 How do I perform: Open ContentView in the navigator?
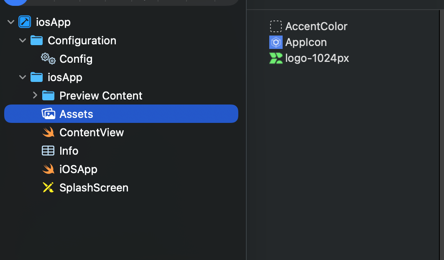pyautogui.click(x=92, y=133)
